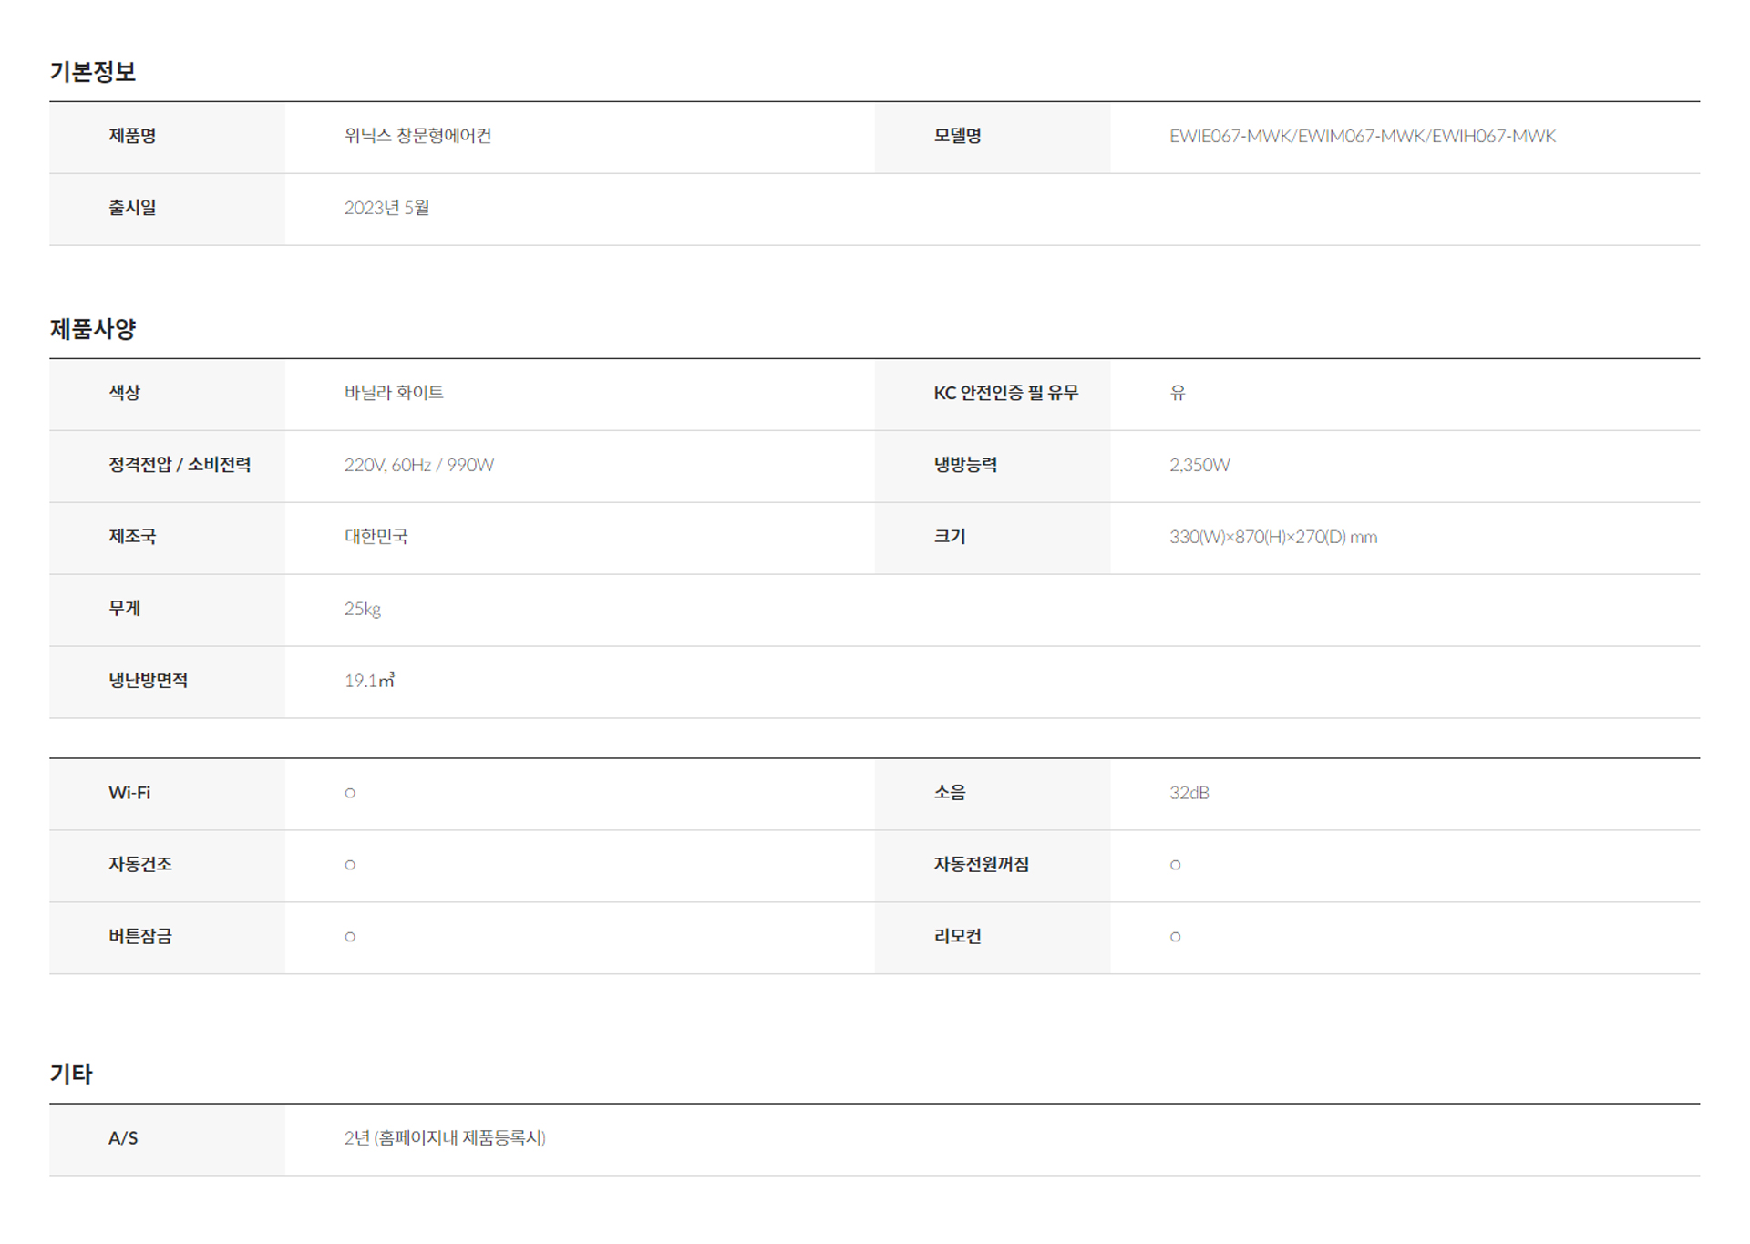1750x1244 pixels.
Task: Click the 기본정보 section heading
Action: [x=92, y=72]
